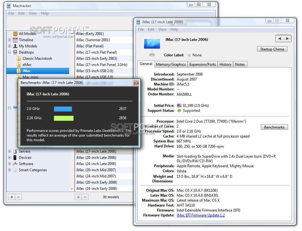Image resolution: width=302 pixels, height=231 pixels.
Task: Click the next model arrow in detail window
Action: (x=287, y=38)
